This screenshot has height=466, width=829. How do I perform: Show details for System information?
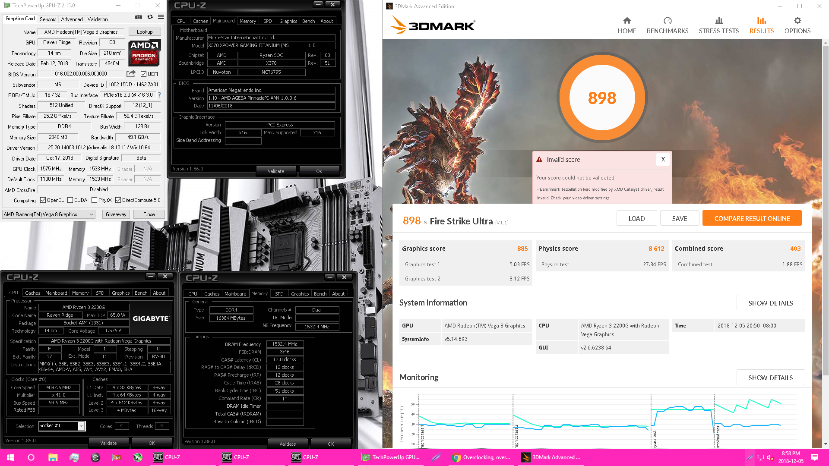pos(771,303)
